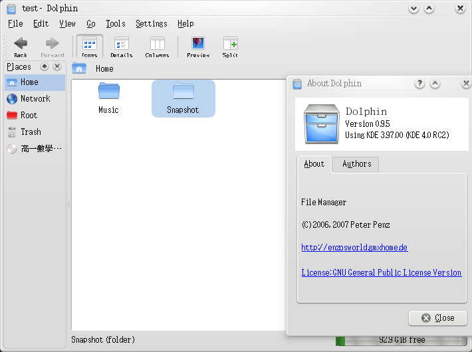Screen dimensions: 472x352
Task: Click the Home icon in location bar
Action: click(79, 68)
